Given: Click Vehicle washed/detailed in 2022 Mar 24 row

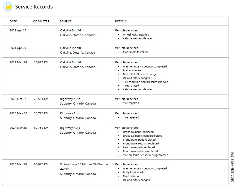Looking at the screenshot, I should click(138, 89).
